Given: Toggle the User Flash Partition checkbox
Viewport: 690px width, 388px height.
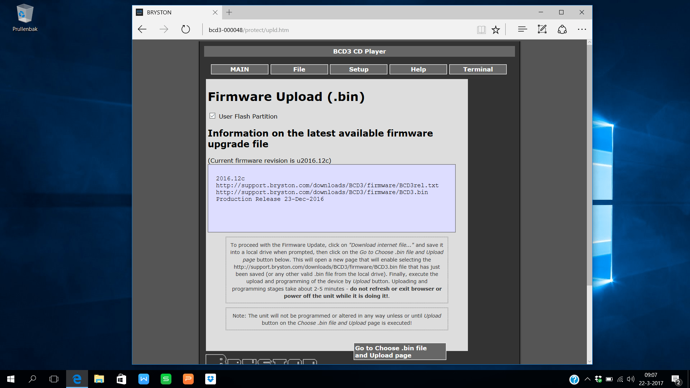Looking at the screenshot, I should coord(212,116).
